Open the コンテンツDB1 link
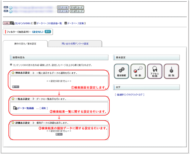The height and width of the screenshot is (154, 190). (x=23, y=23)
